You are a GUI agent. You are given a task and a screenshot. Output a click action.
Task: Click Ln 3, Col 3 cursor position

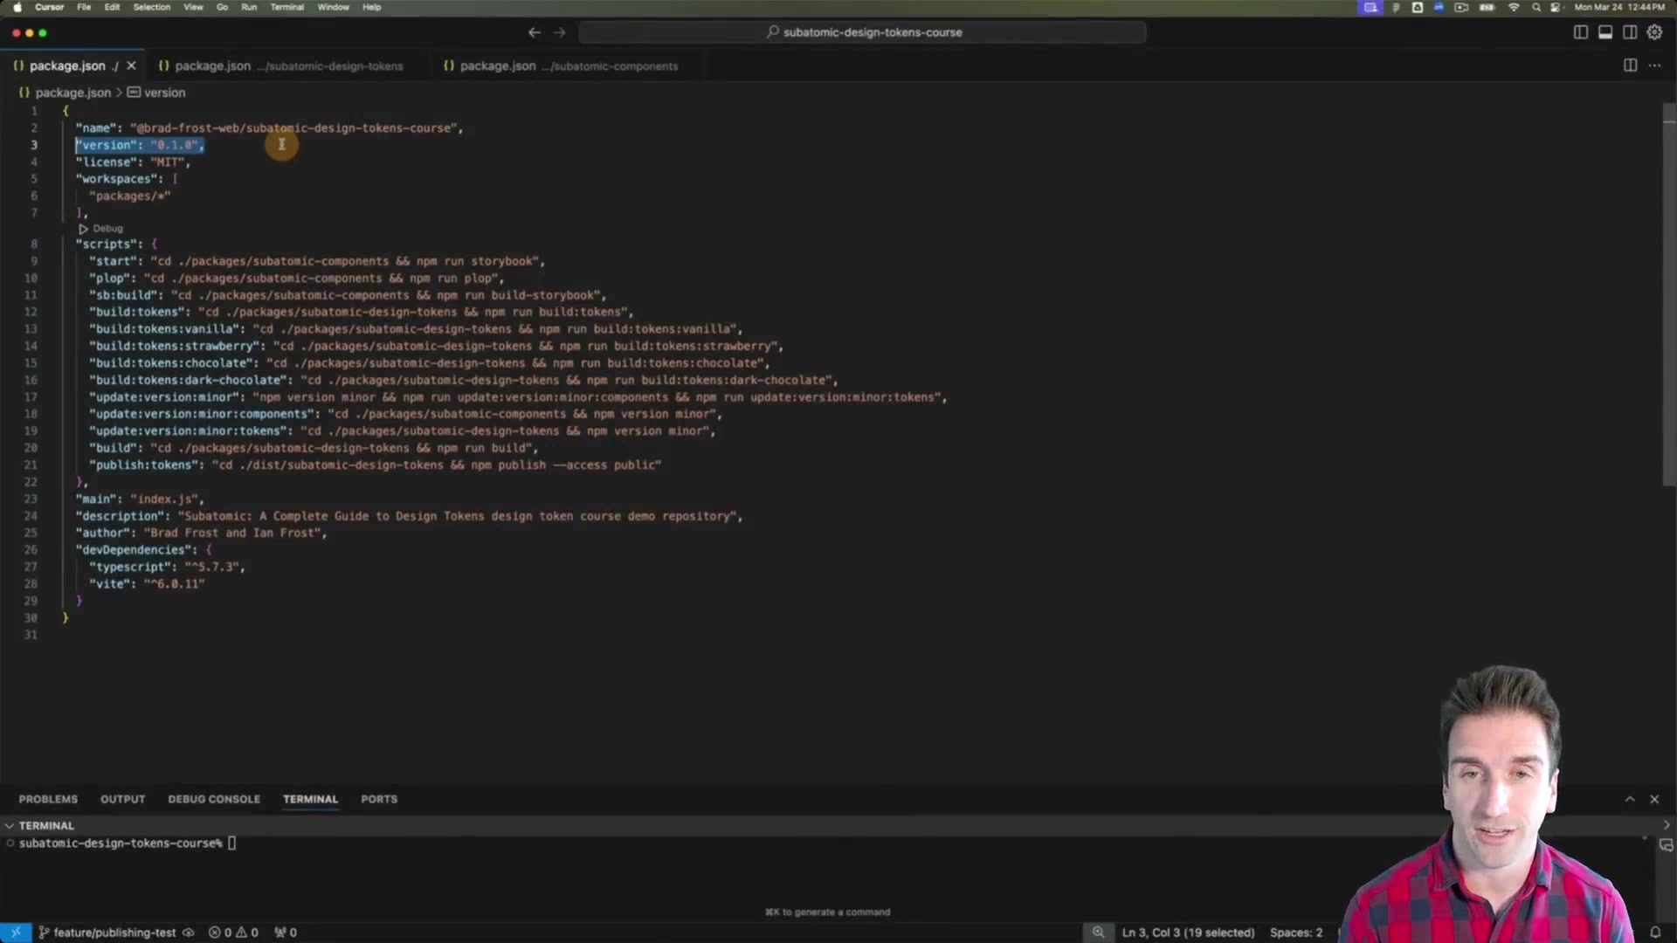(x=1188, y=933)
